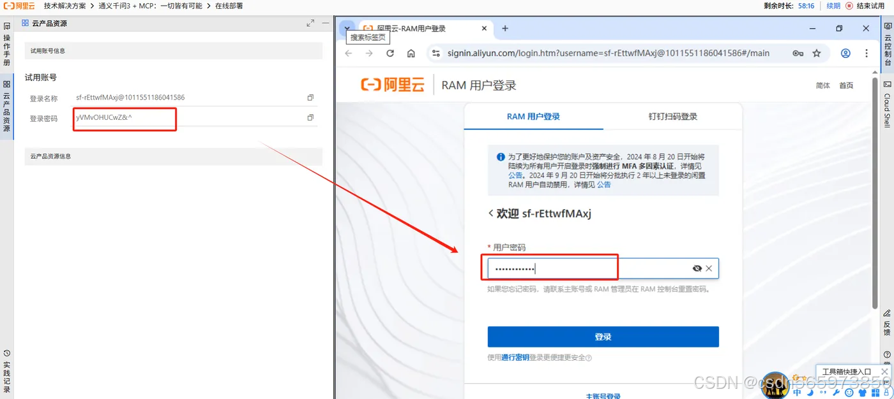Select the RAM 用户登录 tab
The image size is (894, 399).
533,117
